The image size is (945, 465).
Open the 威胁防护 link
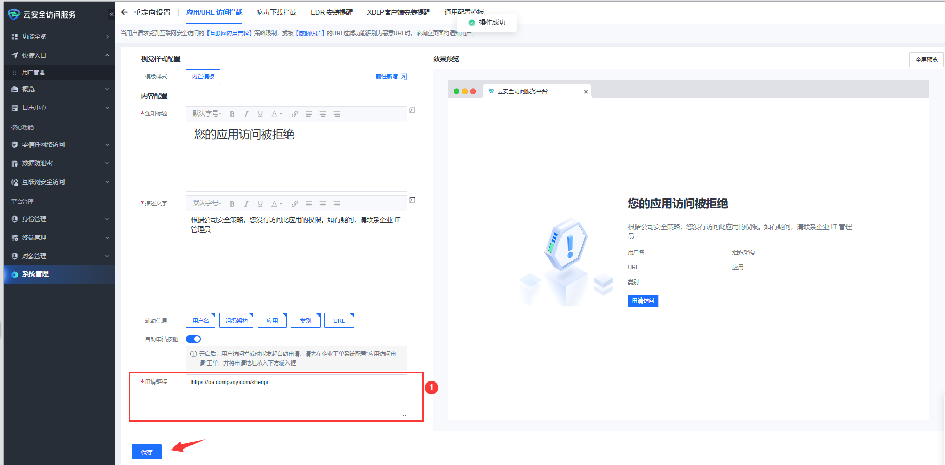[310, 33]
